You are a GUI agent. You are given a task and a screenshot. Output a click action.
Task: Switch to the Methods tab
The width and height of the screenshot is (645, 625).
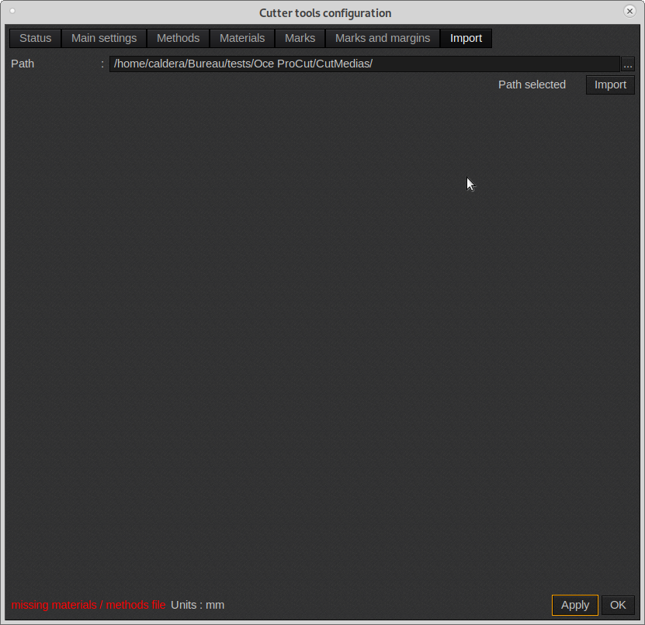178,38
